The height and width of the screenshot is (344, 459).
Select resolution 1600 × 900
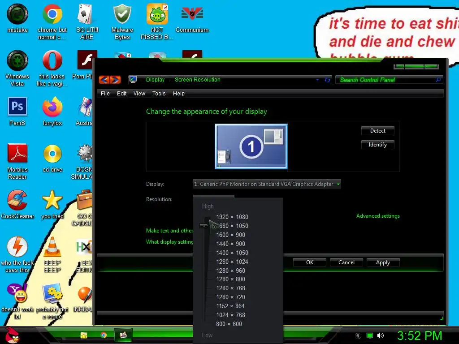tap(231, 235)
